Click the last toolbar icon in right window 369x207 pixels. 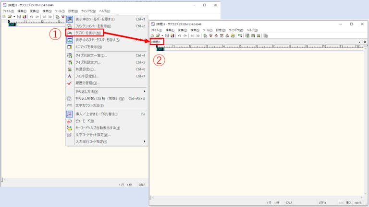coord(266,35)
